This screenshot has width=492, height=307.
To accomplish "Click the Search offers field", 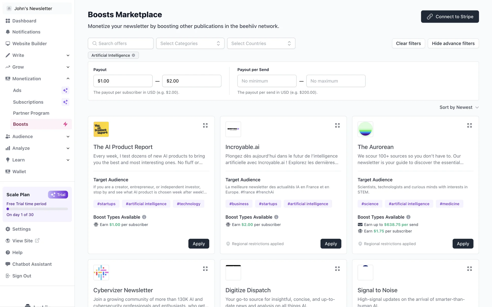I will [x=121, y=43].
